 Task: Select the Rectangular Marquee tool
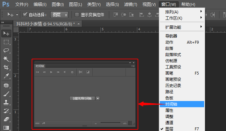click(6, 42)
